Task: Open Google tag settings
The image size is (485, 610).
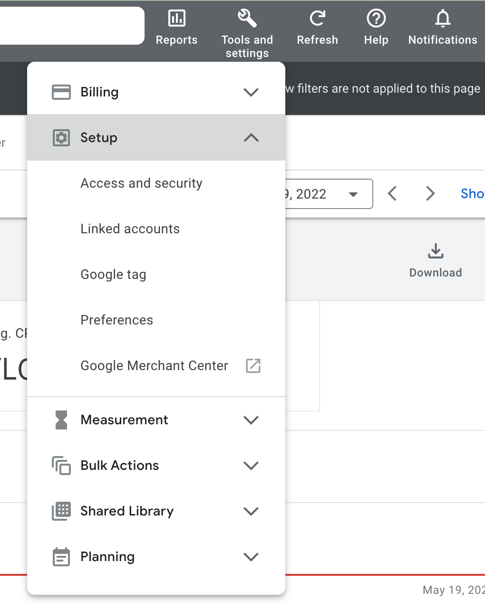Action: click(x=113, y=275)
